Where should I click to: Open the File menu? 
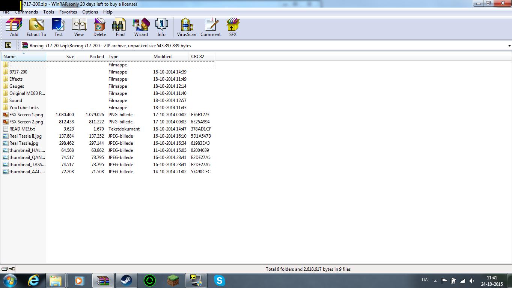[x=6, y=12]
